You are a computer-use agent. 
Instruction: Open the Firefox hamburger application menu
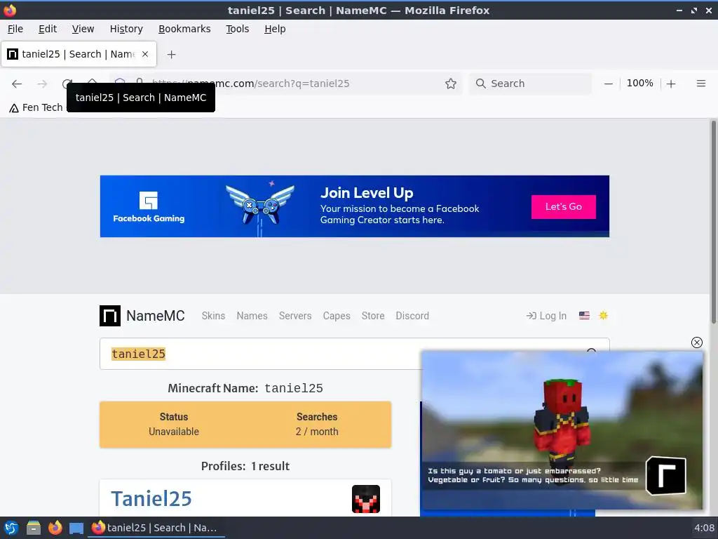point(700,84)
